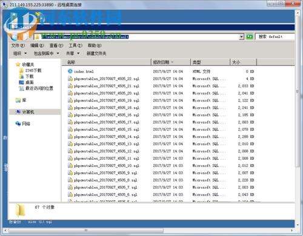Click the right arrow of horizontal scrollbar
The height and width of the screenshot is (236, 303).
292,230
